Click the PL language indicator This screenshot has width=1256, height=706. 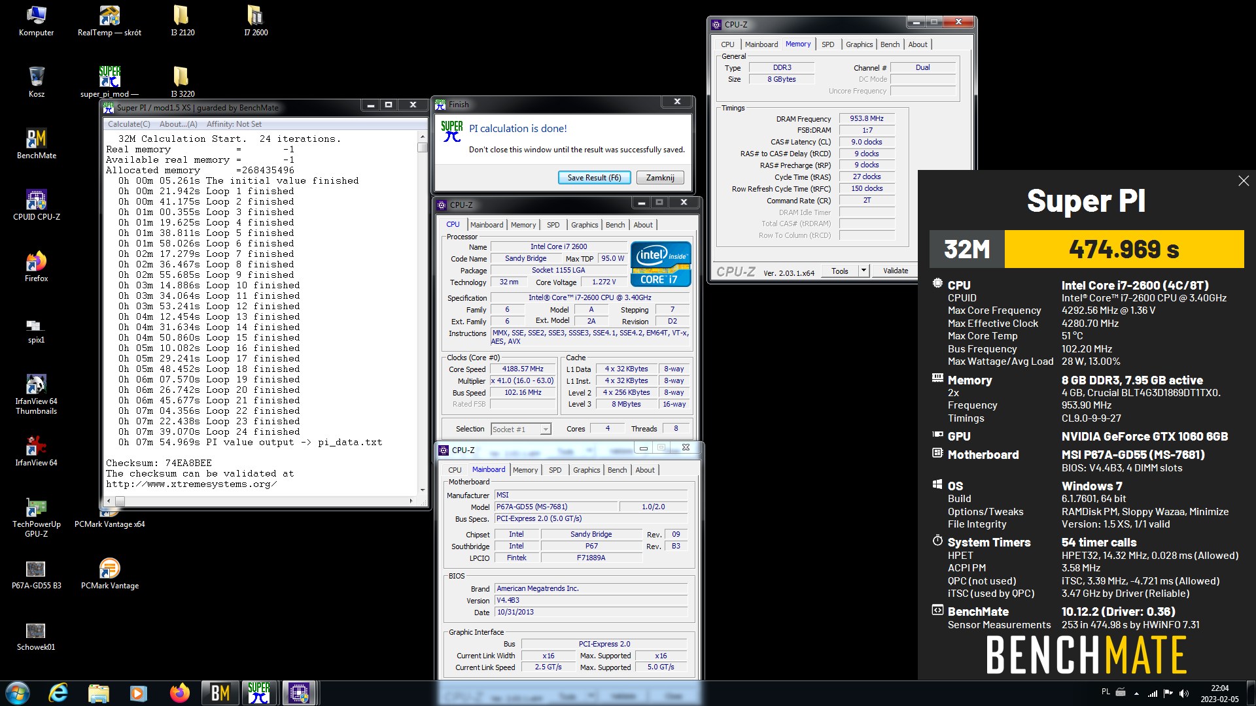click(x=1106, y=692)
